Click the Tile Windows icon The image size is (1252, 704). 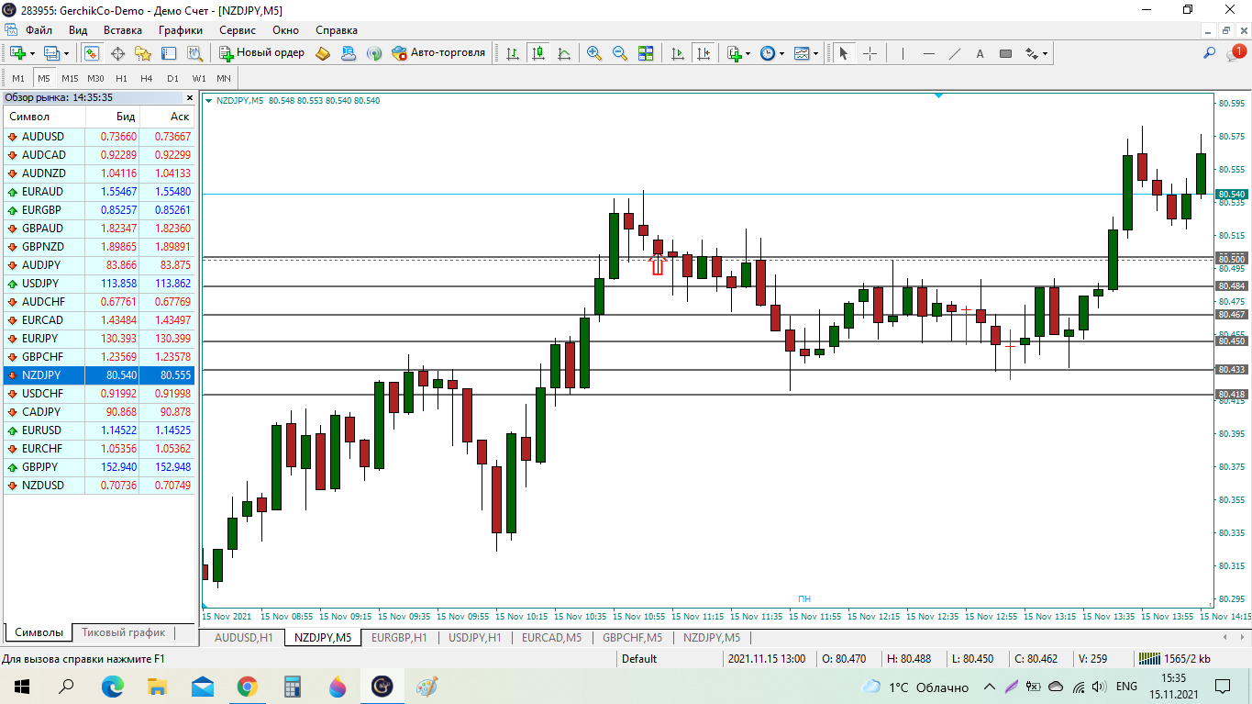646,53
